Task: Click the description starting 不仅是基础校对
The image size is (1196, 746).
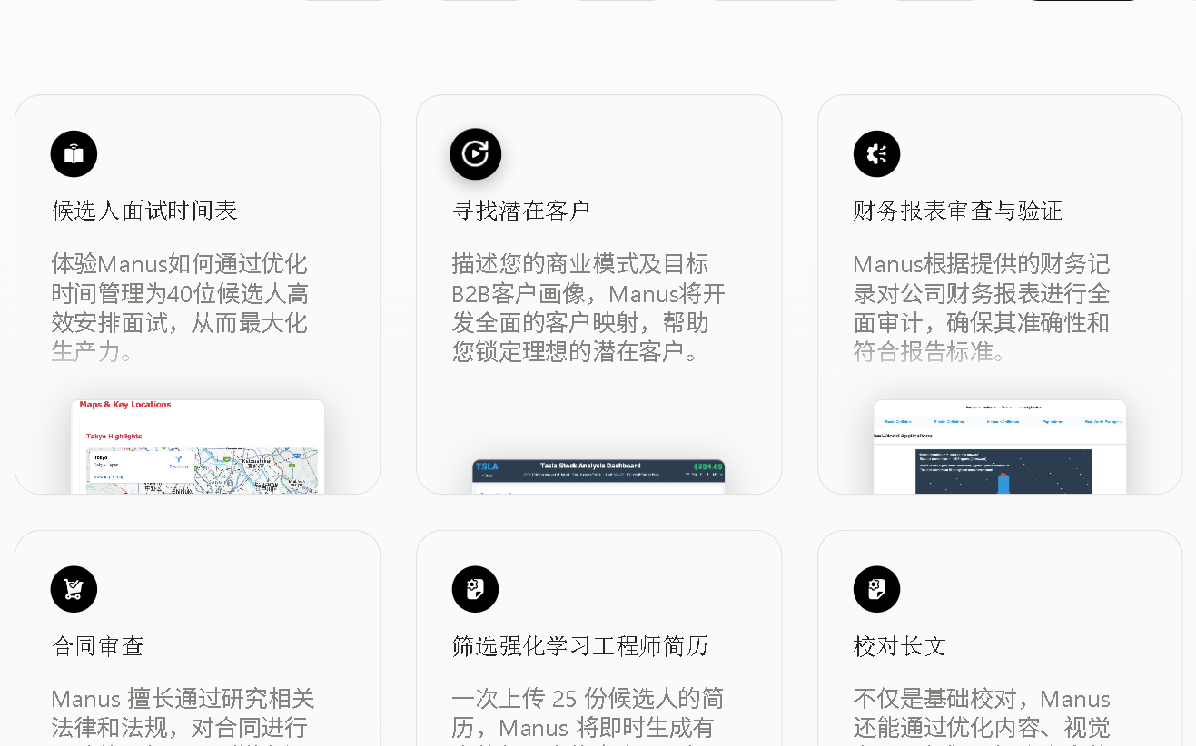Action: pos(982,715)
